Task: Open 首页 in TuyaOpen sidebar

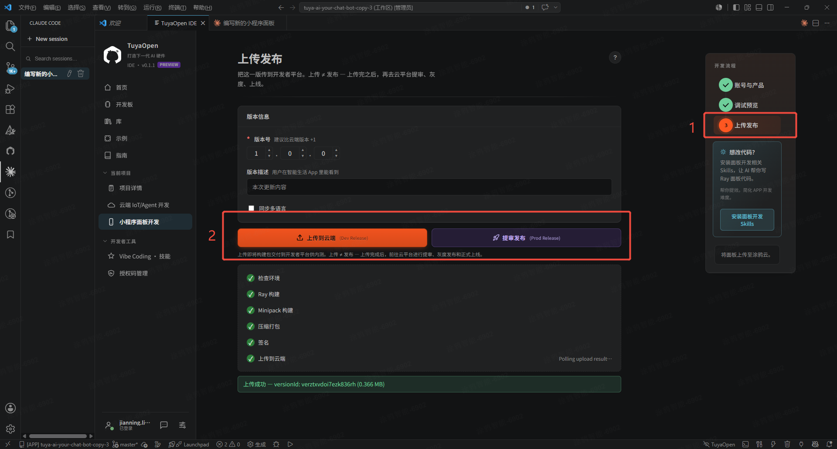Action: (x=145, y=87)
